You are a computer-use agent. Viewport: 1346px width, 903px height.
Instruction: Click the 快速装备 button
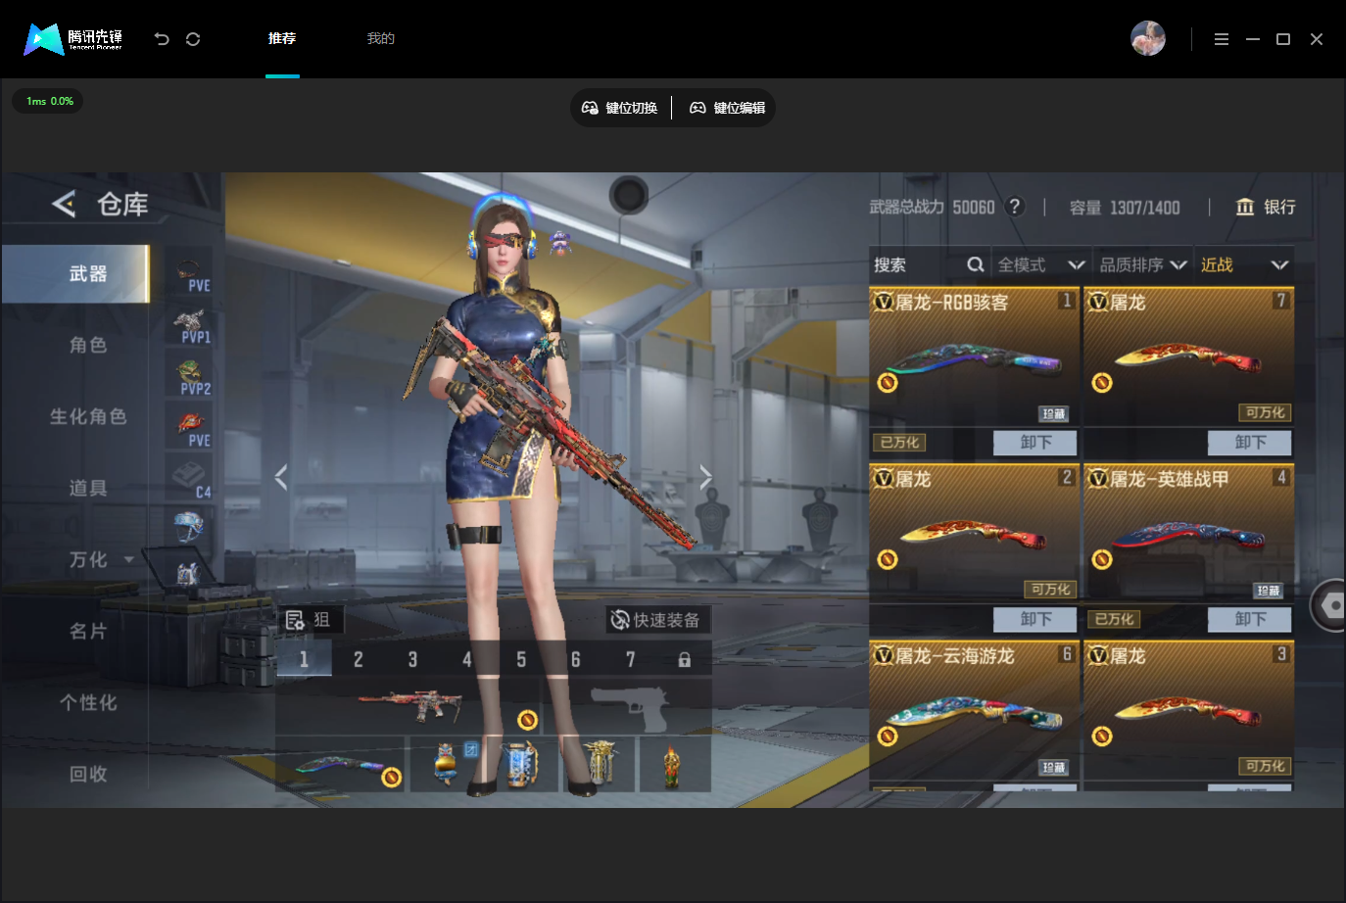click(657, 620)
